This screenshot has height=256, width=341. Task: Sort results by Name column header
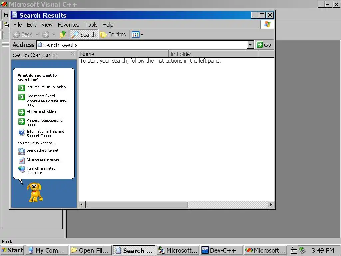tap(123, 54)
